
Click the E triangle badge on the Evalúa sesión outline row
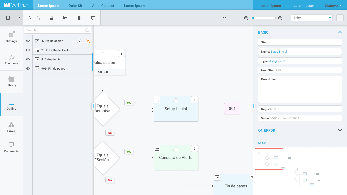(x=80, y=41)
